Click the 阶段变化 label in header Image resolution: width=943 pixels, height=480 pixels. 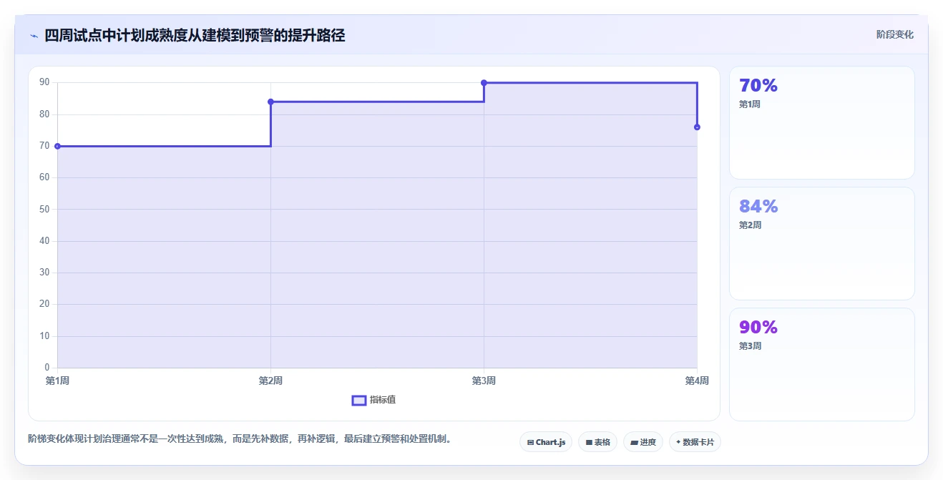(x=895, y=34)
